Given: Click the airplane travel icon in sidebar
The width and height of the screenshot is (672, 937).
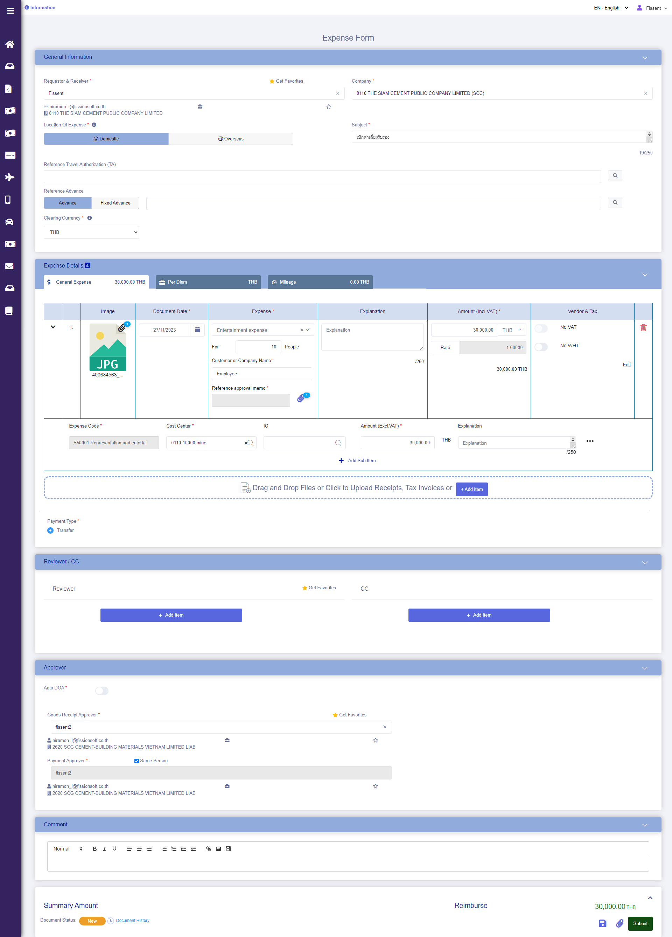Looking at the screenshot, I should [10, 177].
